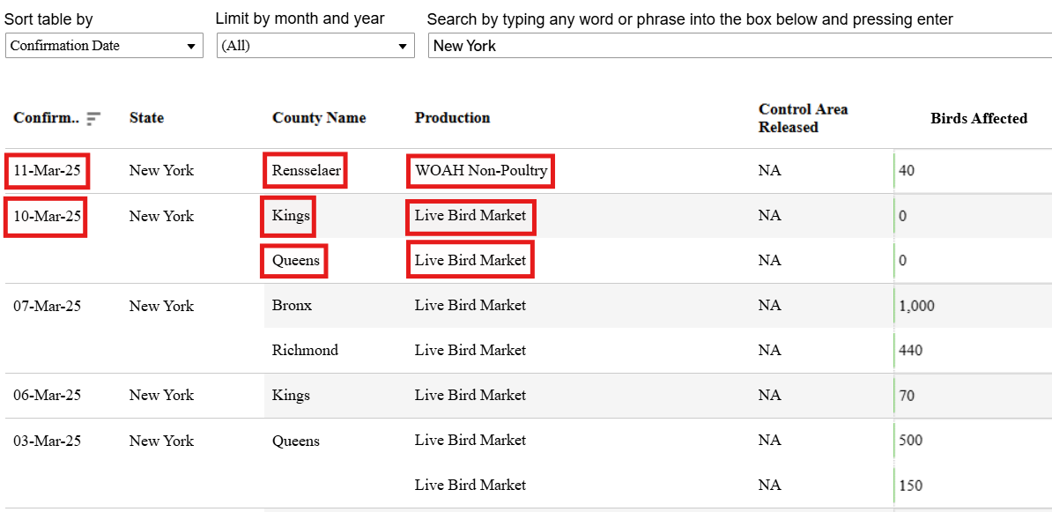The image size is (1052, 512).
Task: Click the 440 birds affected value
Action: [910, 350]
